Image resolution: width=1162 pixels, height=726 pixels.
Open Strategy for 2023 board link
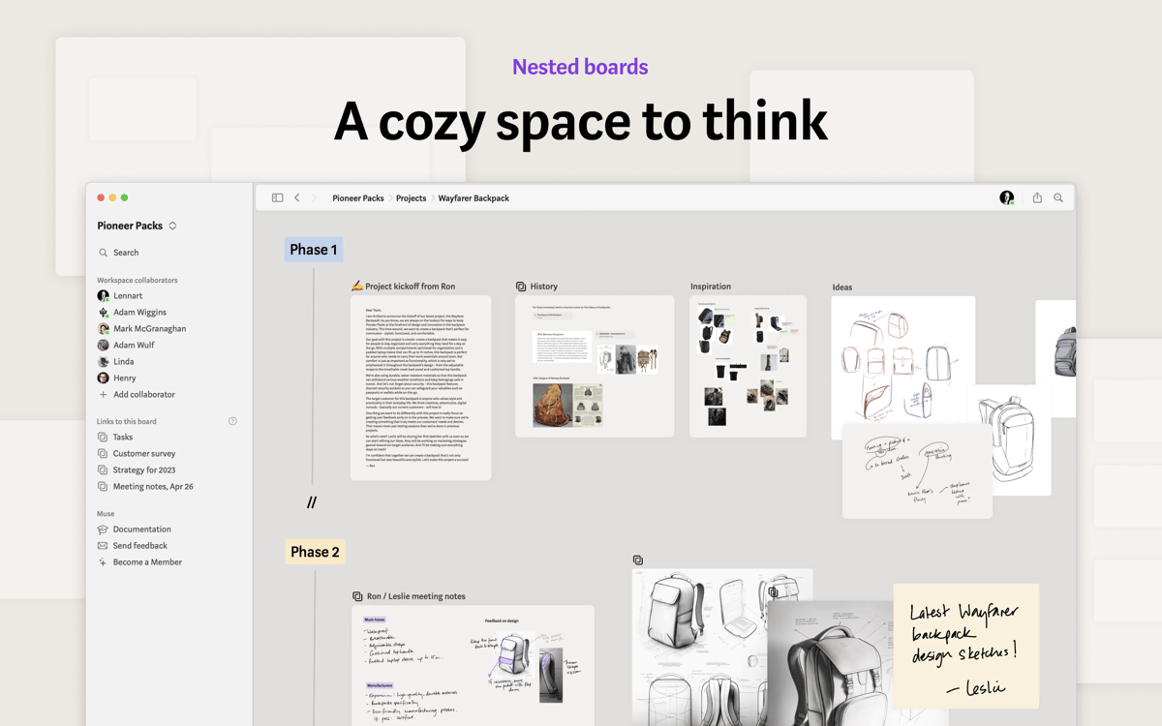143,470
